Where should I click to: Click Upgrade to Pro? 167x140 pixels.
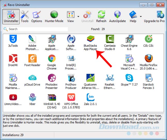154,17
